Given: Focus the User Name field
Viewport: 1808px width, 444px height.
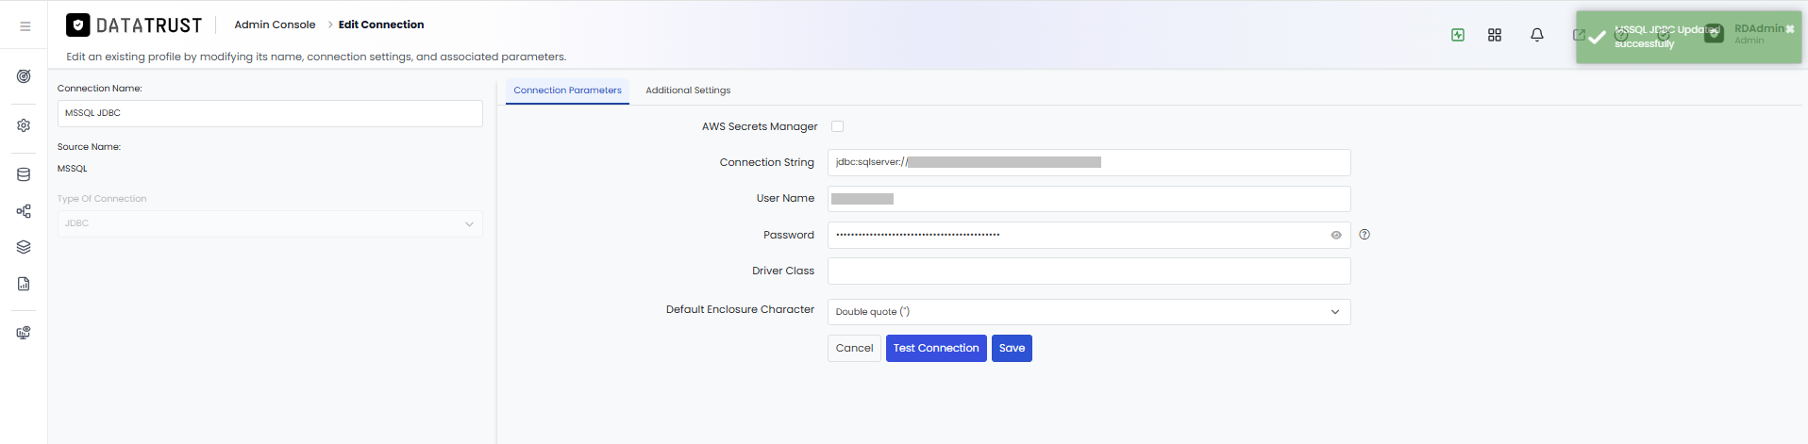Looking at the screenshot, I should pos(1089,199).
